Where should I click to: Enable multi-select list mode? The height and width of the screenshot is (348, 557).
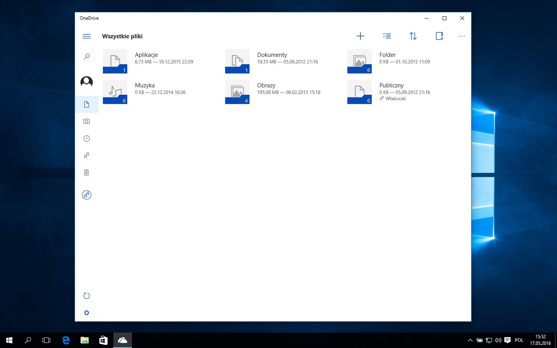pyautogui.click(x=387, y=36)
